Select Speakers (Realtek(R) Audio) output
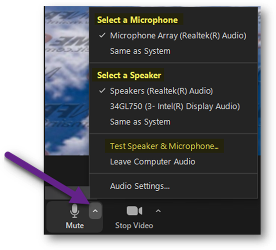276x250 pixels. (161, 91)
